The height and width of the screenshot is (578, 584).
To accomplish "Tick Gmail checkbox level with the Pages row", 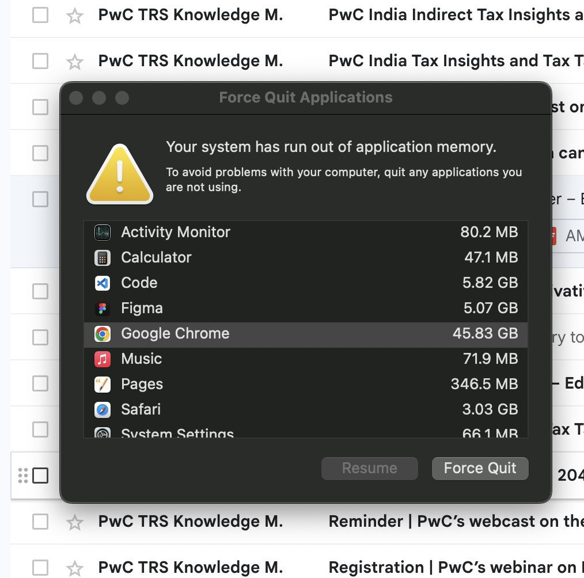I will 40,383.
